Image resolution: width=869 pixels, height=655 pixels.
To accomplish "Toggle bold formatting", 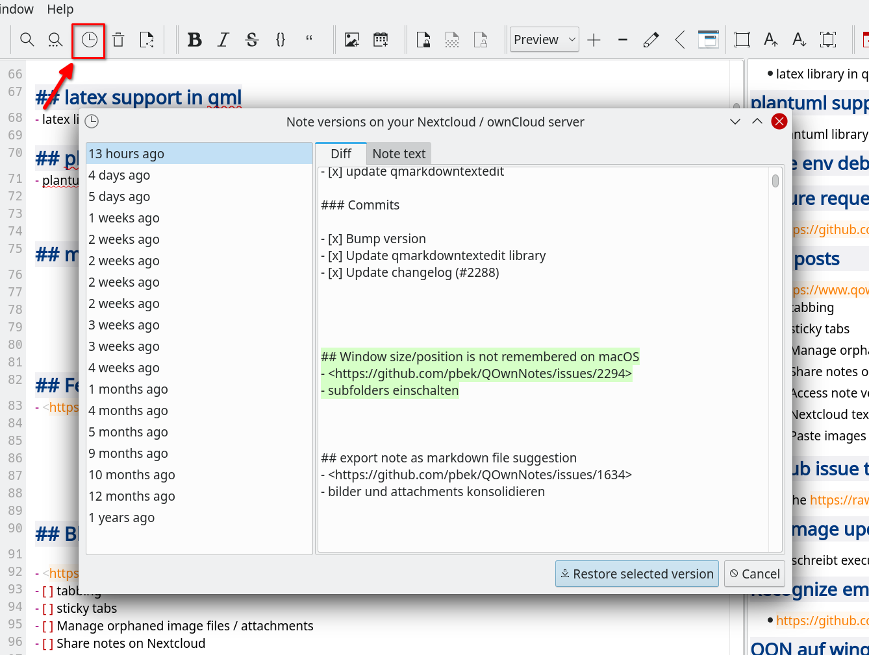I will (194, 40).
